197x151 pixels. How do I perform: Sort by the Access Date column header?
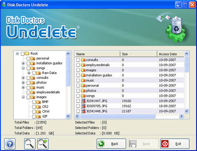pyautogui.click(x=171, y=54)
